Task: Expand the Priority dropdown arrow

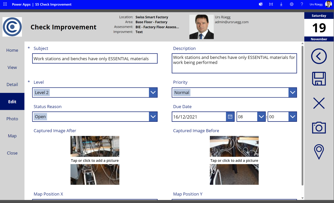Action: pos(293,93)
